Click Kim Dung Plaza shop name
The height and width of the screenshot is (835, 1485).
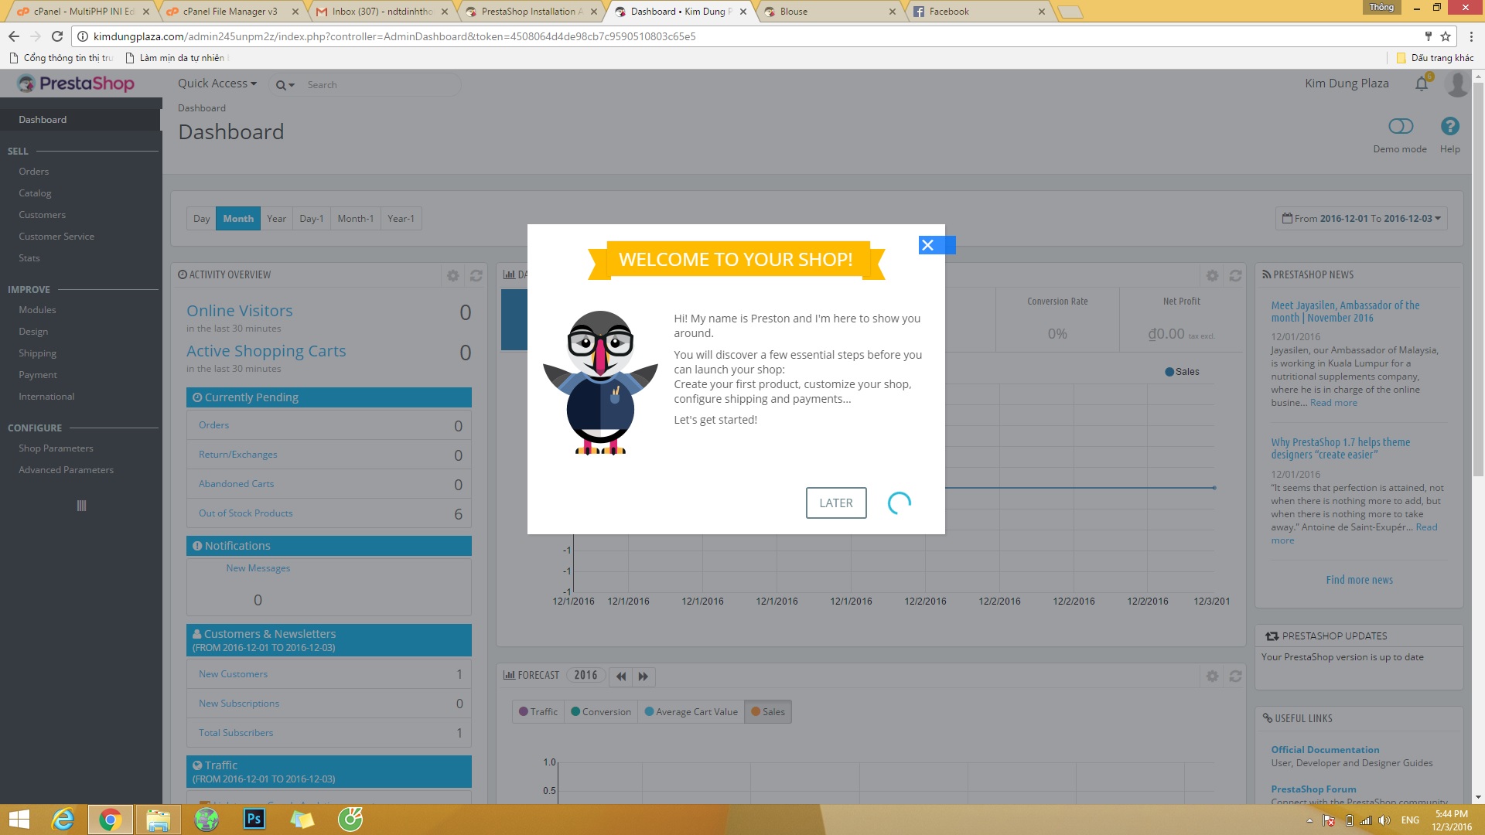click(x=1347, y=83)
